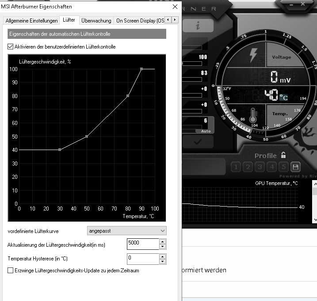
Task: Click the Temperatur Hysterese input field
Action: click(143, 259)
